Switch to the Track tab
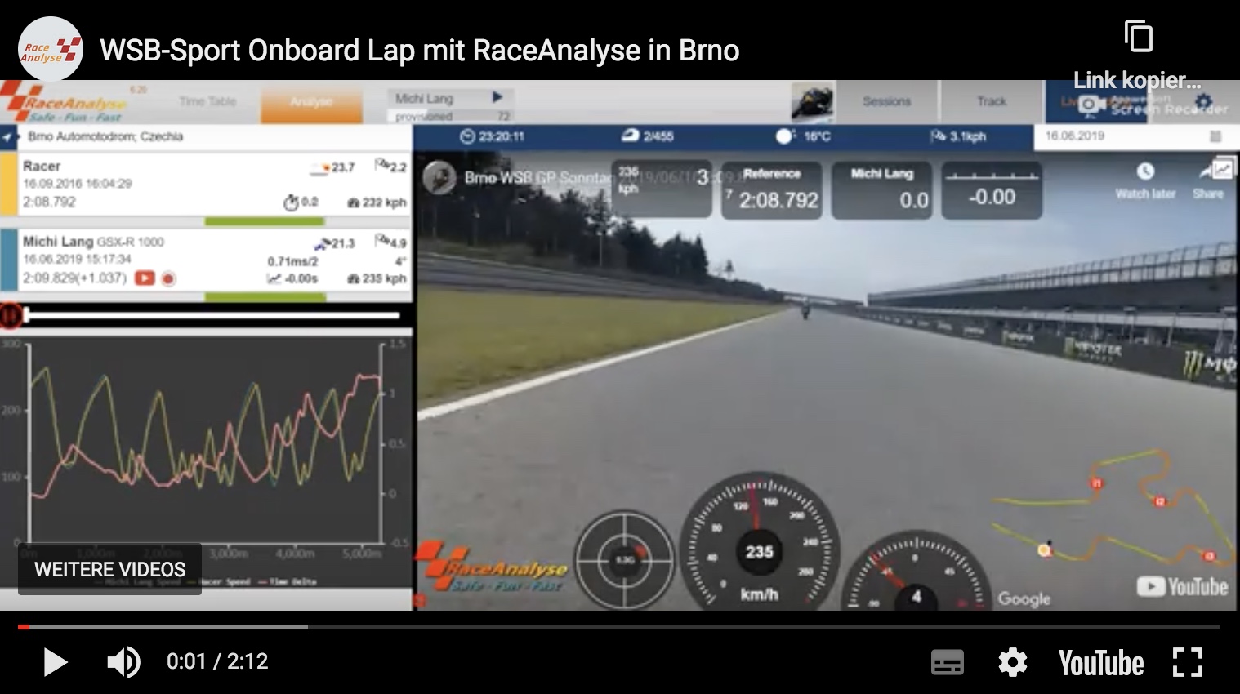Viewport: 1240px width, 694px height. tap(992, 101)
